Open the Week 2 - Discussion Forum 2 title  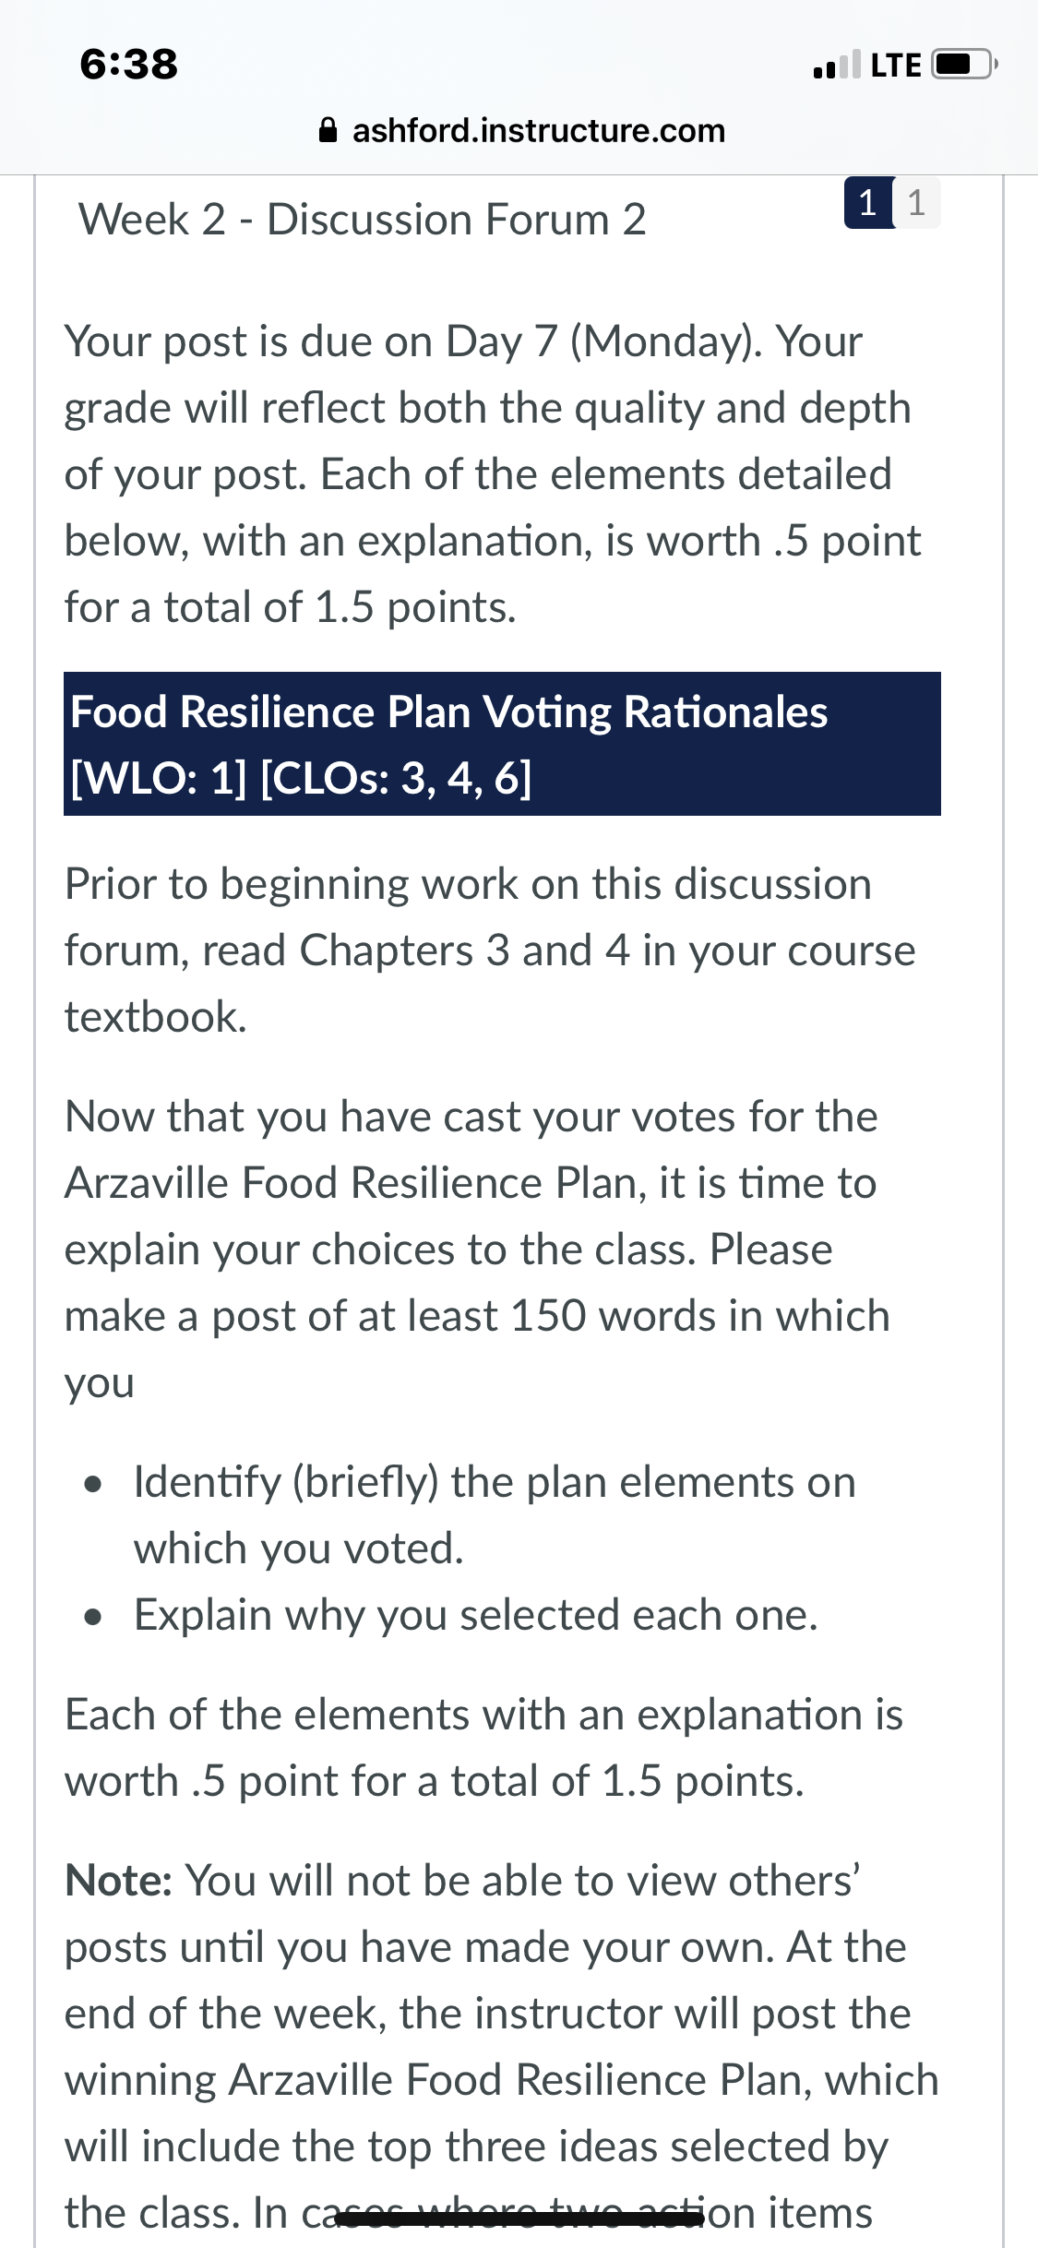coord(363,220)
